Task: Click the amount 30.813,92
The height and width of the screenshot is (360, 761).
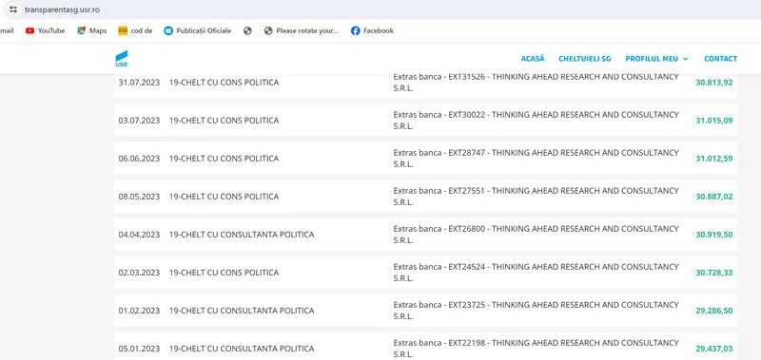Action: [x=714, y=83]
